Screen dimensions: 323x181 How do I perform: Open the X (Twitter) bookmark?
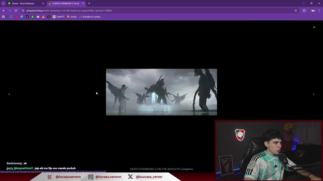point(49,17)
